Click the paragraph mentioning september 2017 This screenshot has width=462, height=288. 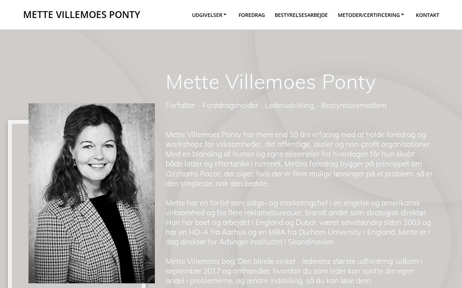(294, 271)
